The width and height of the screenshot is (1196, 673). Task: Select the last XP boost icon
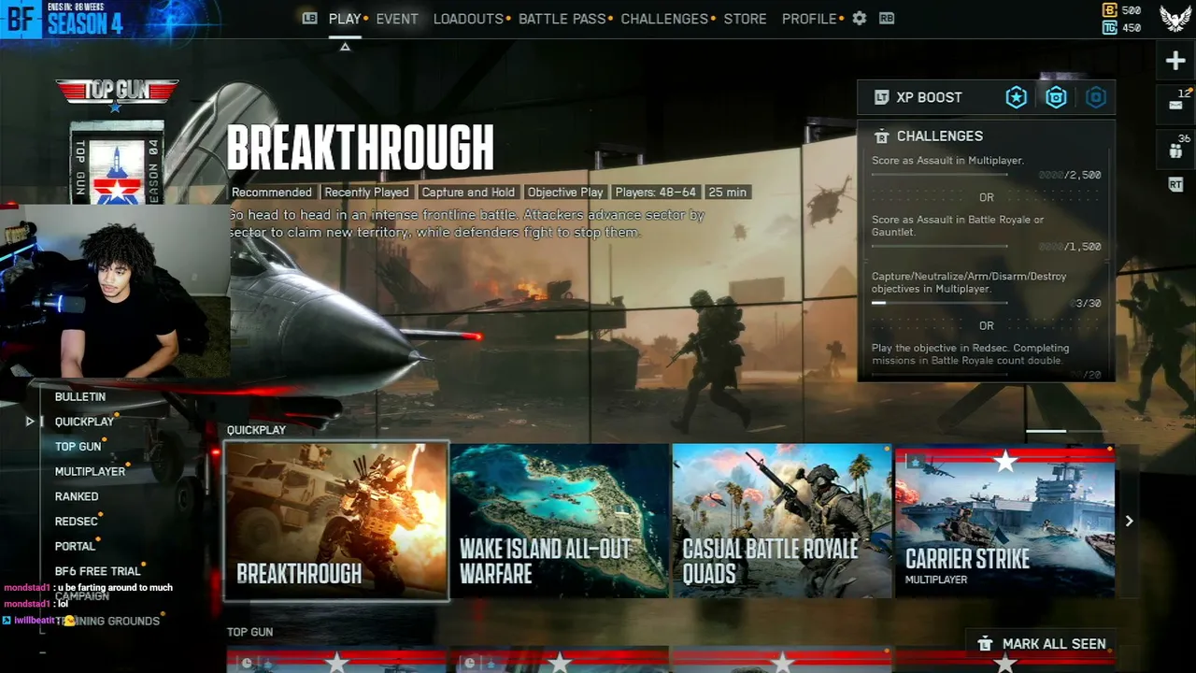tap(1096, 97)
